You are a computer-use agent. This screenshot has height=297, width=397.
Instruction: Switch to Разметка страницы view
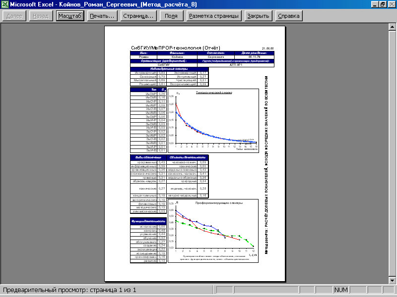(213, 16)
